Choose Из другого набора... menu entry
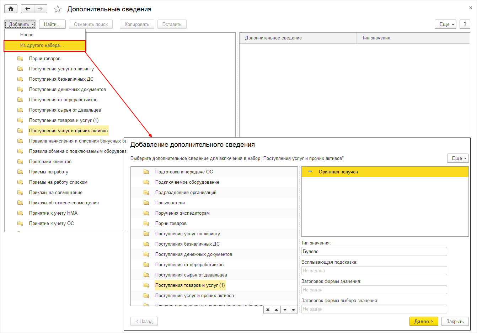The image size is (477, 333). (45, 45)
